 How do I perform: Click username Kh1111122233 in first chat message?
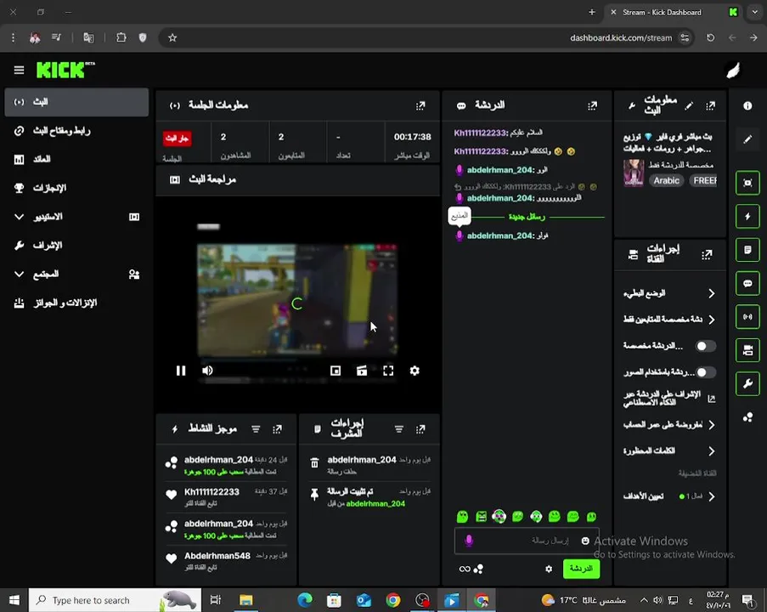(x=480, y=133)
